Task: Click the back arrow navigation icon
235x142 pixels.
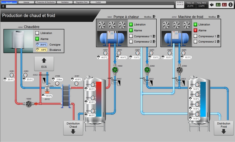Action: 211,4
